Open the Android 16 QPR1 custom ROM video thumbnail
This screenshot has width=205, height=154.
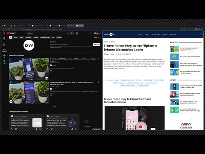pos(29,69)
